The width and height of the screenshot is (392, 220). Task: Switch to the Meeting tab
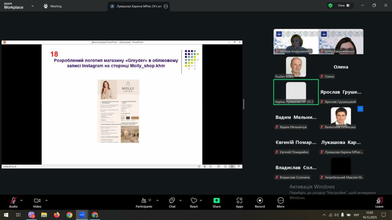[52, 6]
